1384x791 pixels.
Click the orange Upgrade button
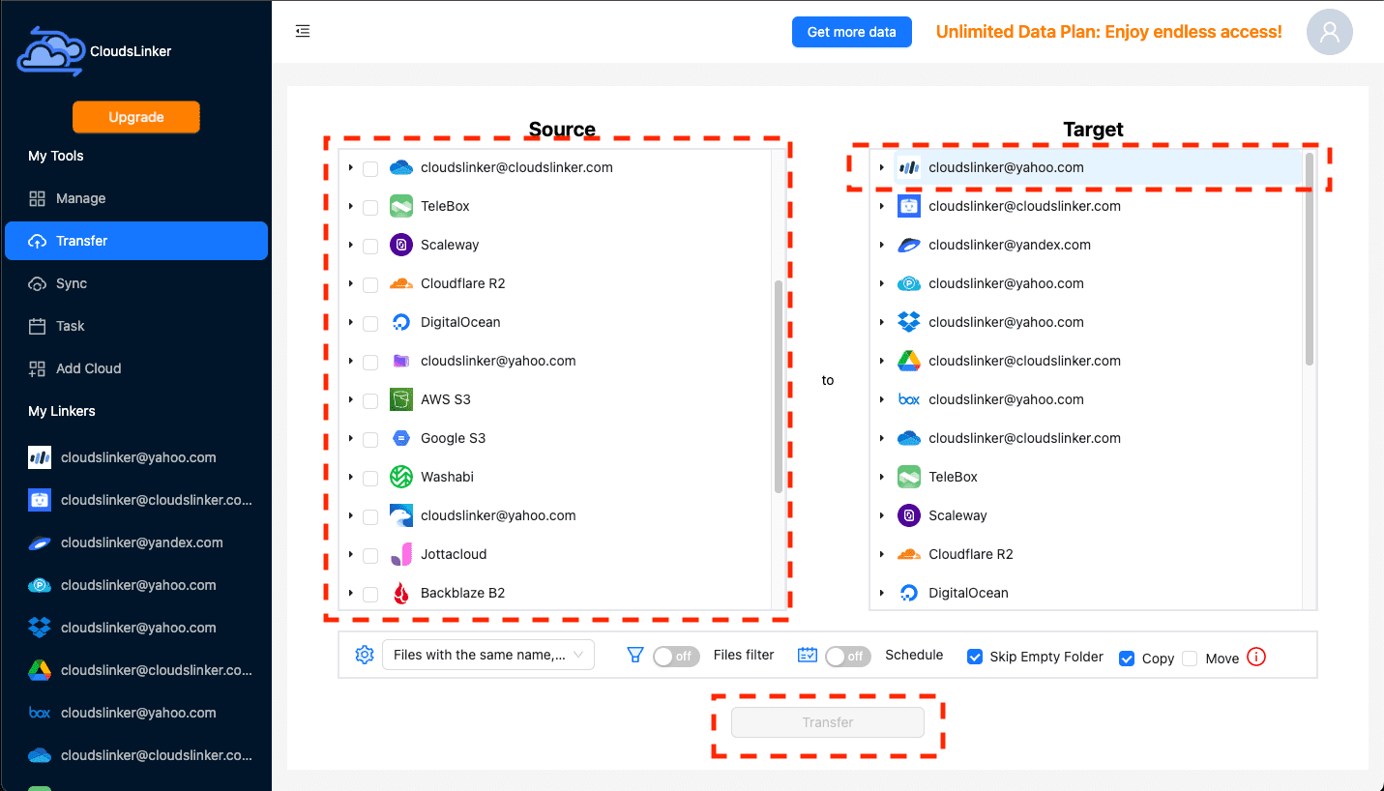coord(136,117)
